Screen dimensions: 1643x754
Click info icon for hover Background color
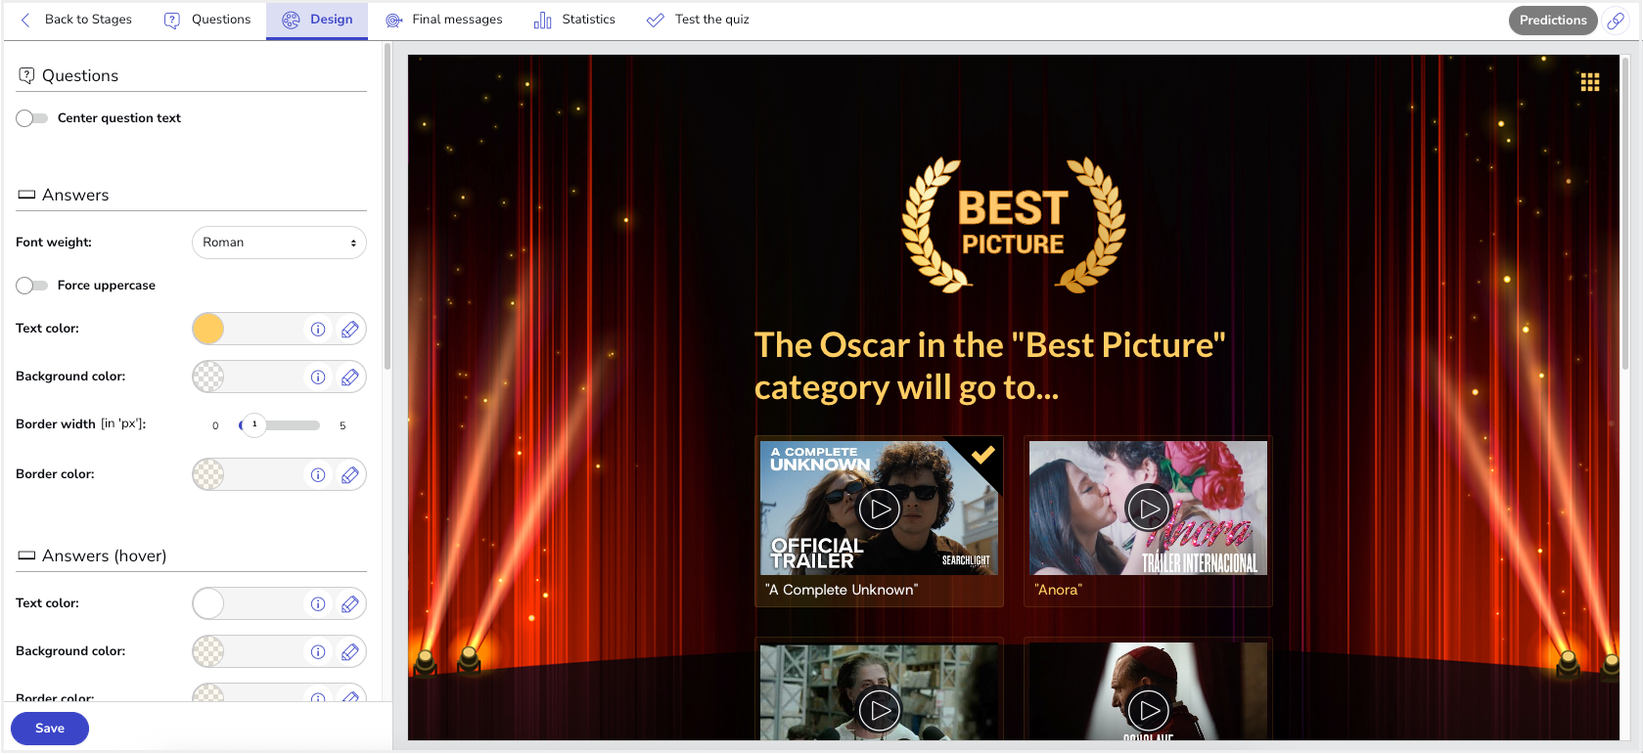318,652
